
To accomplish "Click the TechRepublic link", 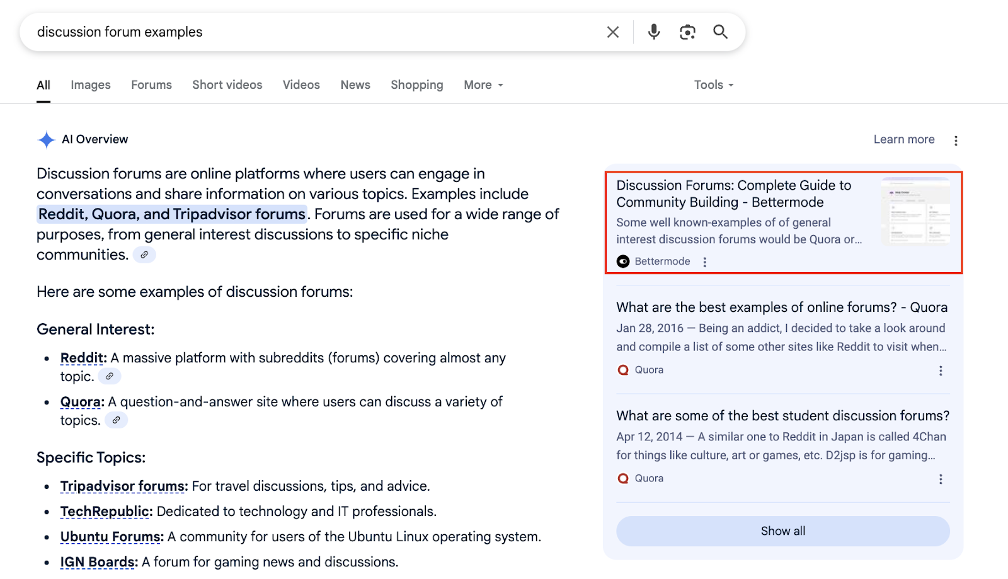I will coord(106,512).
